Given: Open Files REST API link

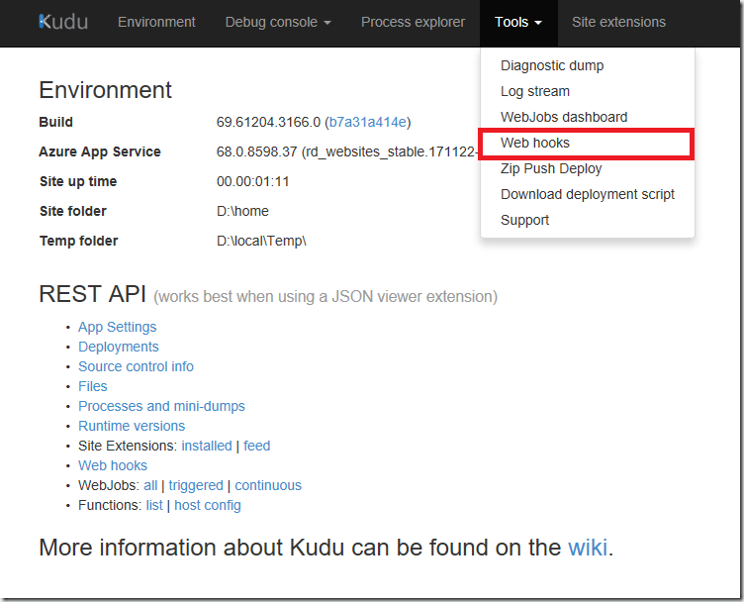Looking at the screenshot, I should point(93,386).
